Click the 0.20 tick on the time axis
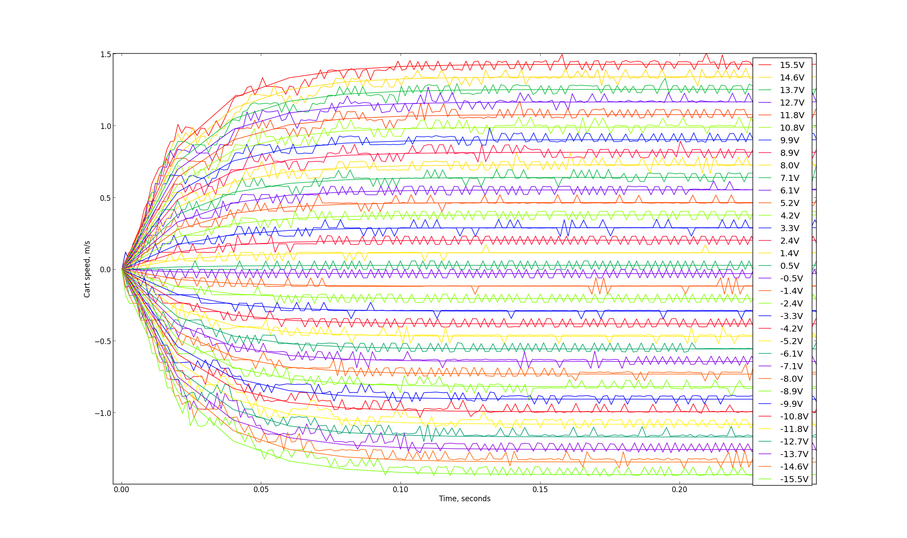 click(679, 490)
